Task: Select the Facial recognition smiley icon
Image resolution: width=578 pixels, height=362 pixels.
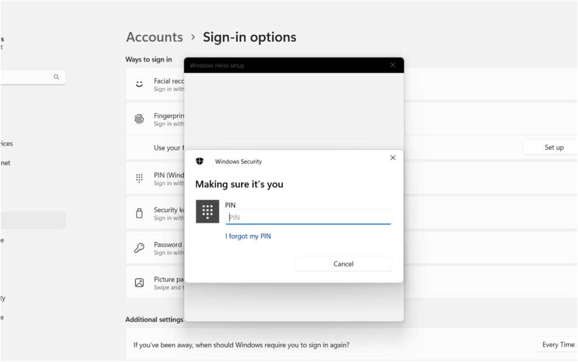Action: click(x=139, y=84)
